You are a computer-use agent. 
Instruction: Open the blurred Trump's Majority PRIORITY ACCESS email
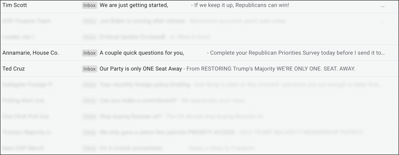199,132
